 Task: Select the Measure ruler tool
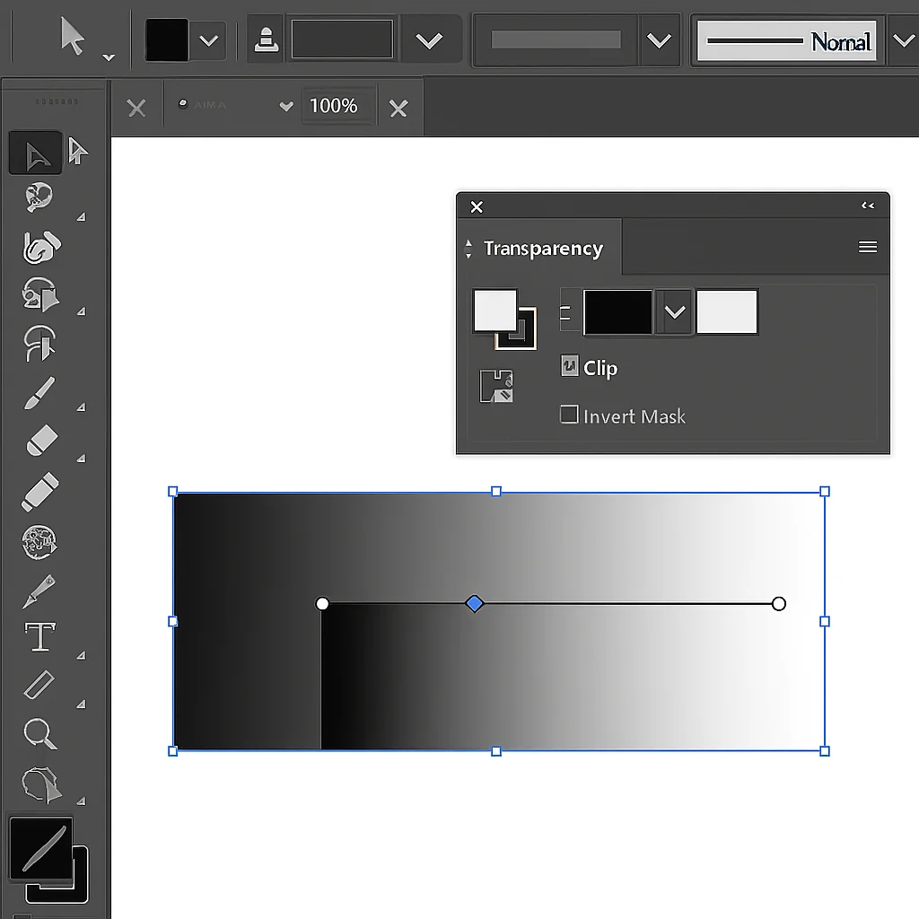click(x=39, y=685)
